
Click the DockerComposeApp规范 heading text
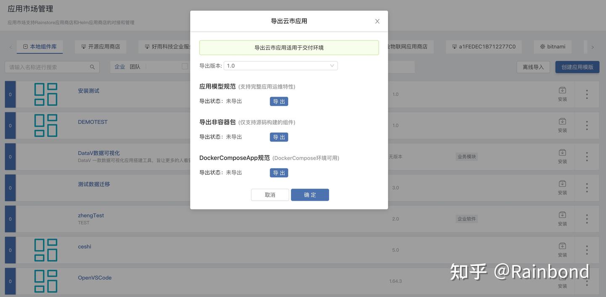[x=234, y=158]
